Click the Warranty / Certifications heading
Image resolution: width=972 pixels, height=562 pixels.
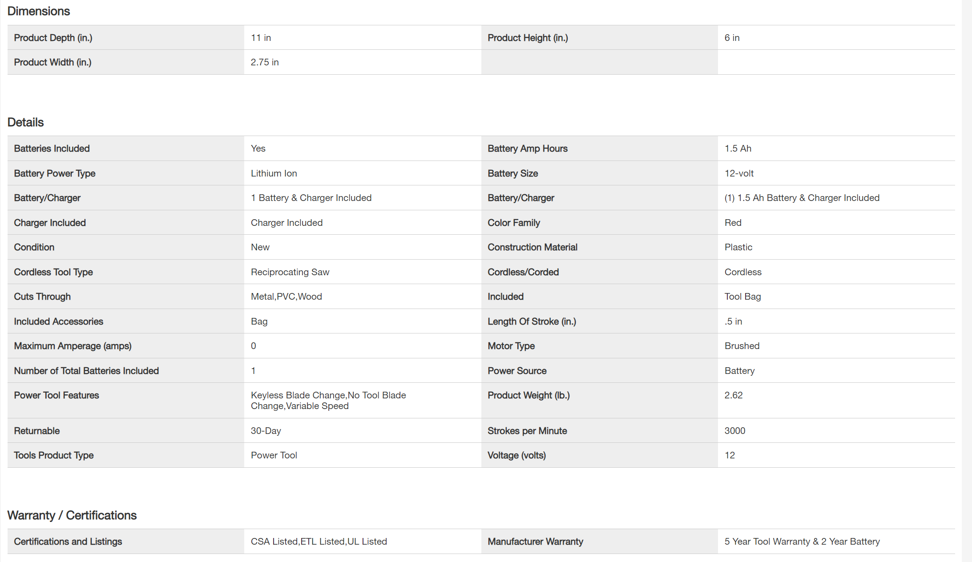72,515
